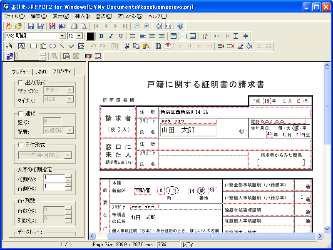333x250 pixels.
Task: Click the copy icon
Action: coord(136,46)
